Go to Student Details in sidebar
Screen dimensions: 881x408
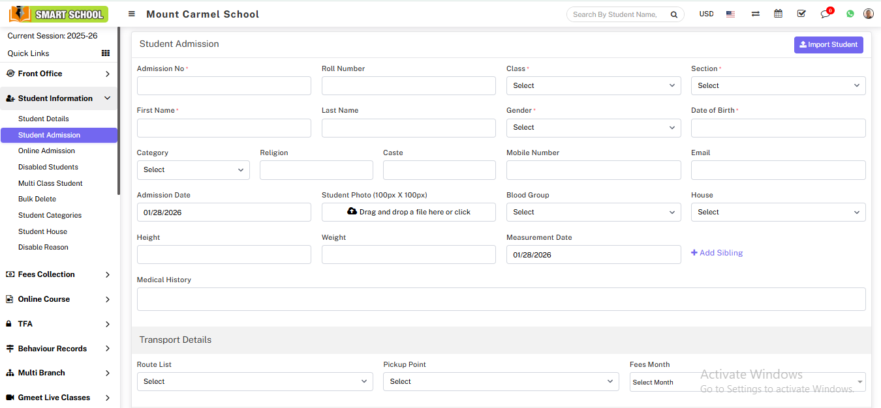(x=44, y=119)
